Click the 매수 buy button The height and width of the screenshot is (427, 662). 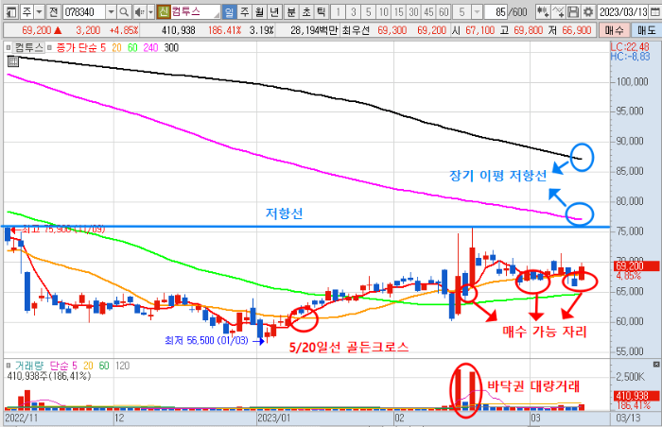tap(614, 30)
